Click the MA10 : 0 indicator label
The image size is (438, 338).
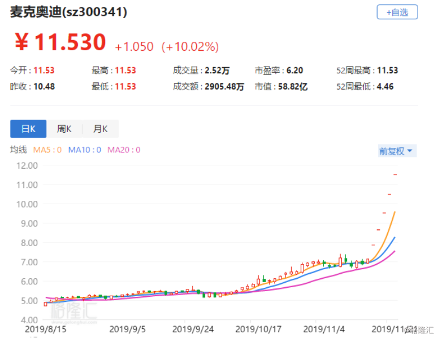pos(85,150)
